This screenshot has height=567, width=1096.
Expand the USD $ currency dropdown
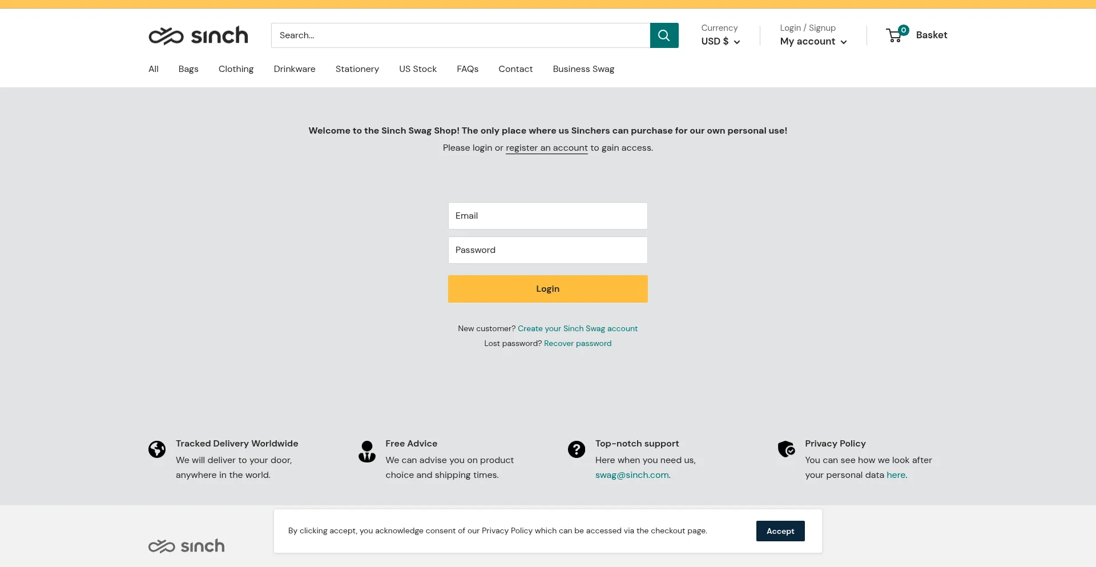coord(720,41)
